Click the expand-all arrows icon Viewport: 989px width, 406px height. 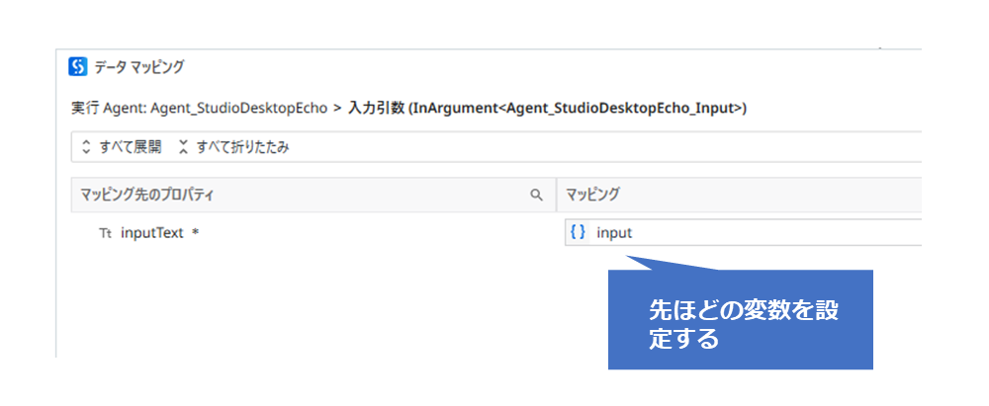(86, 146)
